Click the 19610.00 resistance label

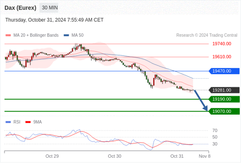(x=222, y=57)
